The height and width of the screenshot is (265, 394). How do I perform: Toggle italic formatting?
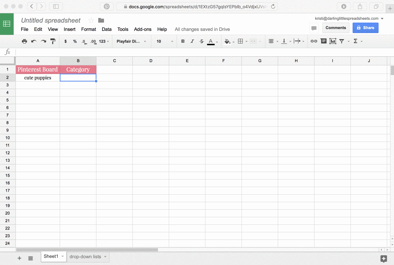[x=192, y=41]
